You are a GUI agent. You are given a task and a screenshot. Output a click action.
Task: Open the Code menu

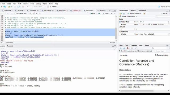tap(9, 4)
